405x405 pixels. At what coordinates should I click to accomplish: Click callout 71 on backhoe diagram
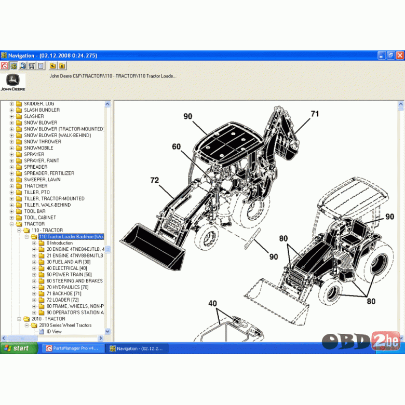click(315, 114)
